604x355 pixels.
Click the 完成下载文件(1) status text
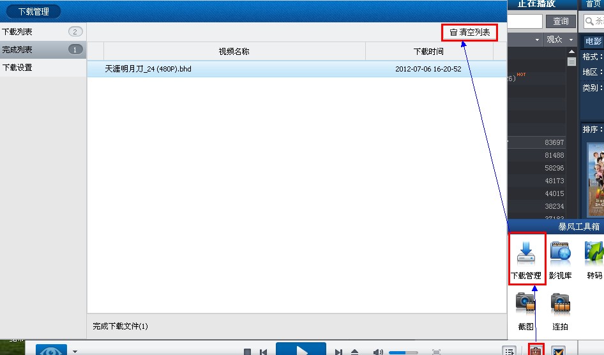pyautogui.click(x=120, y=326)
